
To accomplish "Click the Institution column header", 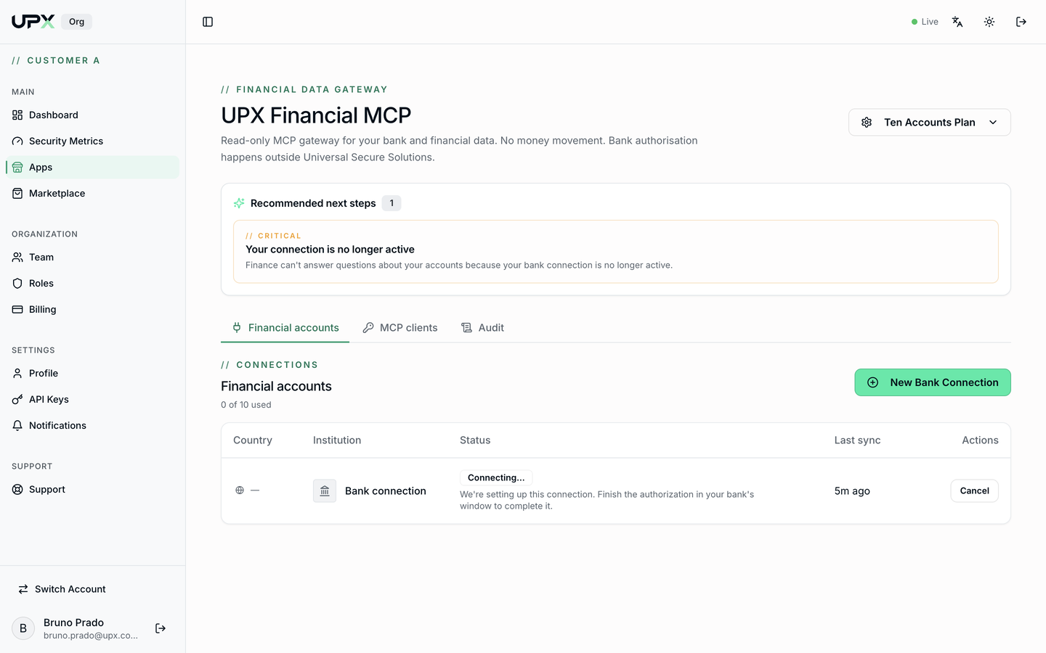I will click(x=337, y=440).
